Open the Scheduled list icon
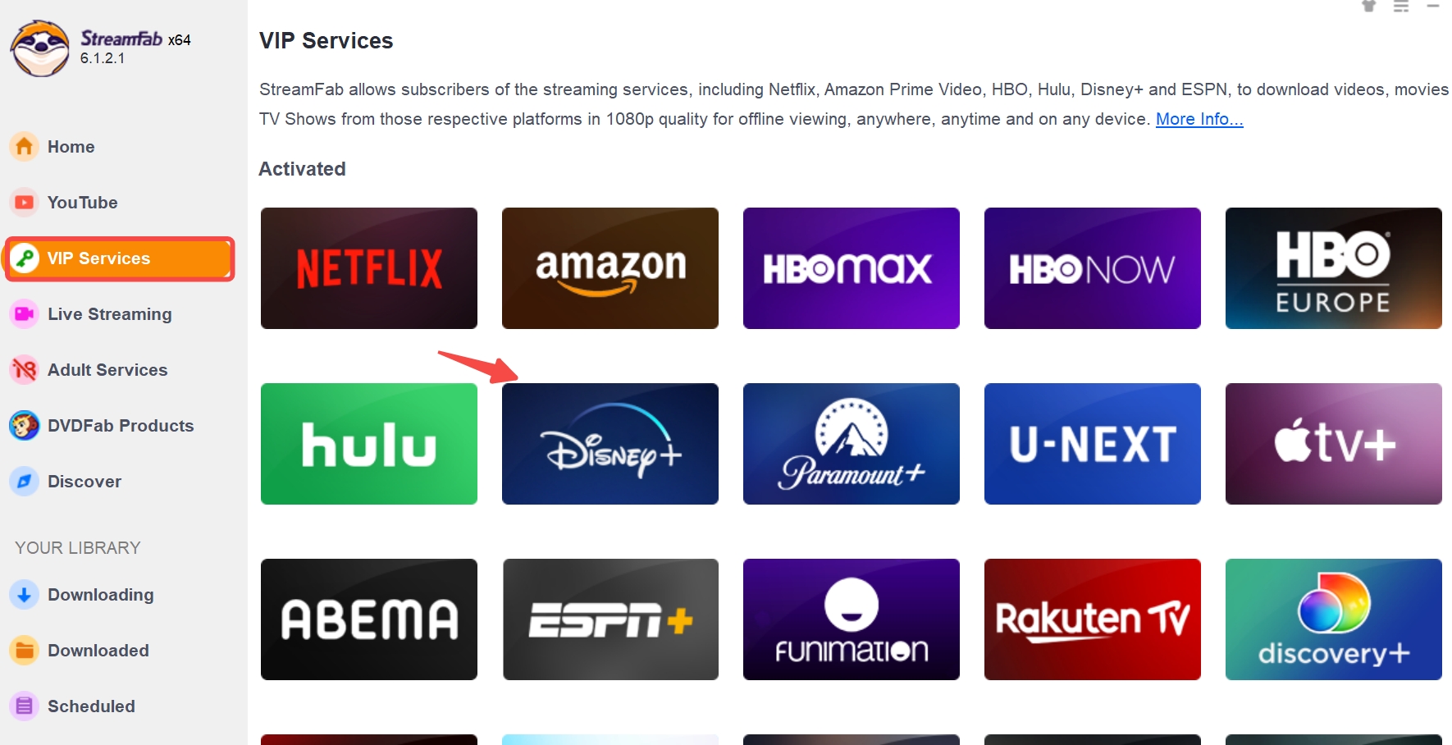The width and height of the screenshot is (1452, 745). point(25,706)
